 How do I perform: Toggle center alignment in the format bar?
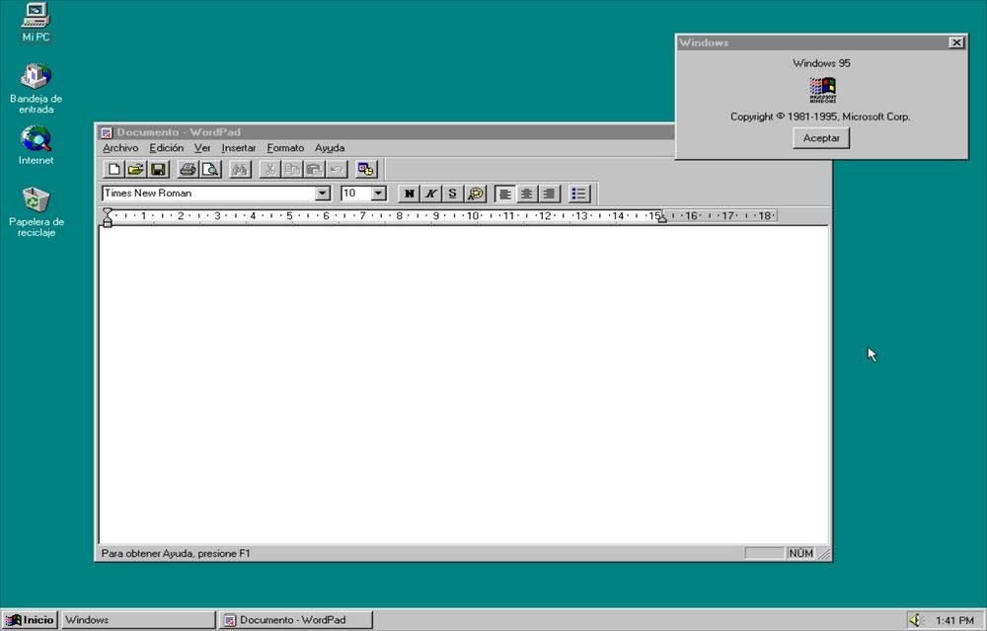pos(526,193)
